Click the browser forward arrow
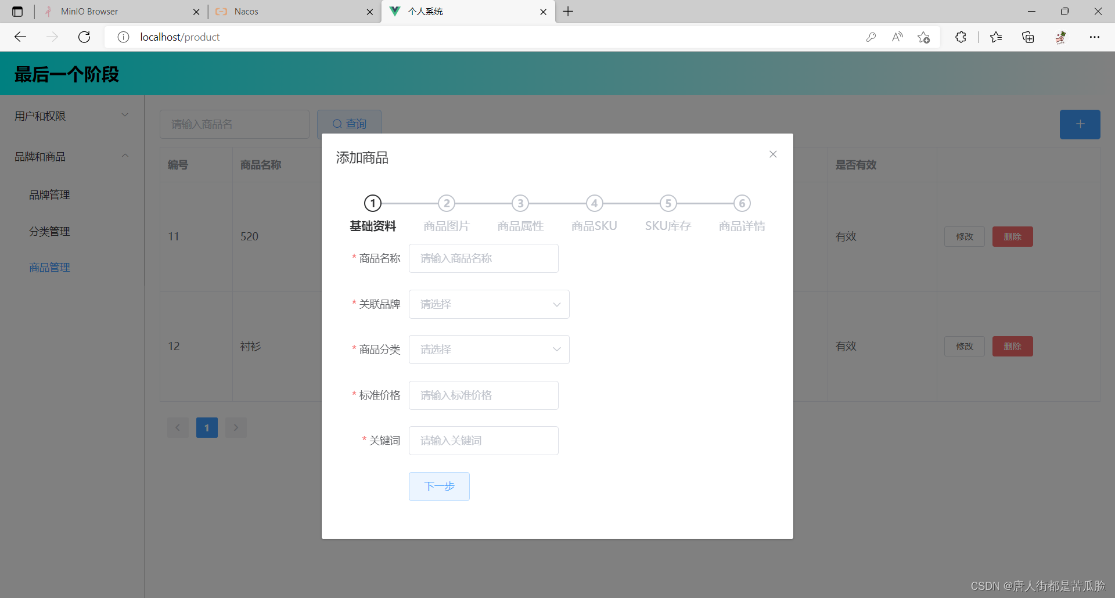Image resolution: width=1115 pixels, height=598 pixels. [52, 37]
